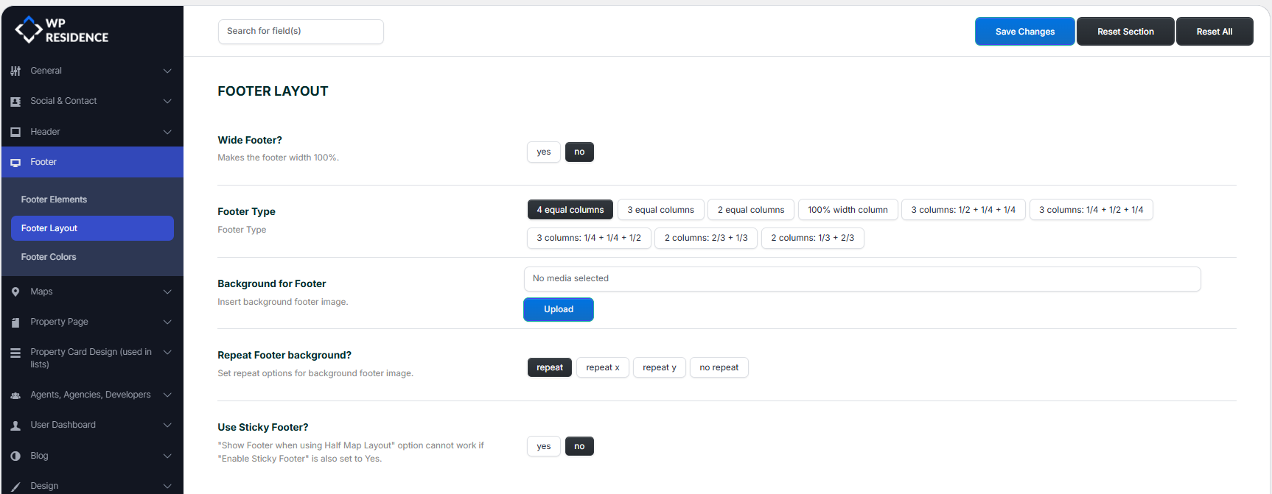Click the Save Changes button

tap(1024, 32)
